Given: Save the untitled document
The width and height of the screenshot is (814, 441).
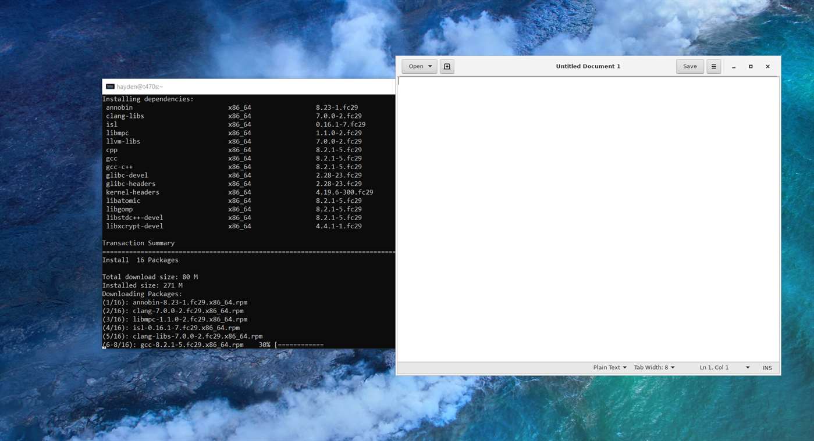Looking at the screenshot, I should [x=689, y=66].
